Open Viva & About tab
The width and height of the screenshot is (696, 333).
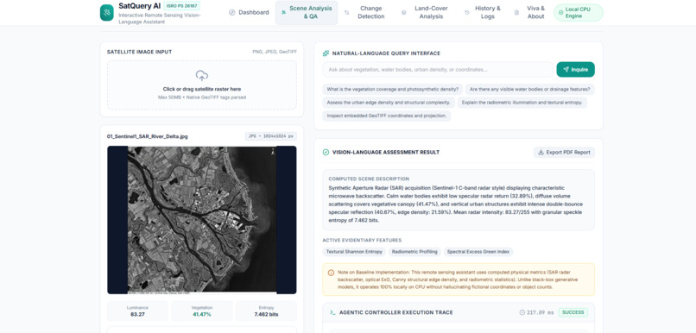click(530, 12)
